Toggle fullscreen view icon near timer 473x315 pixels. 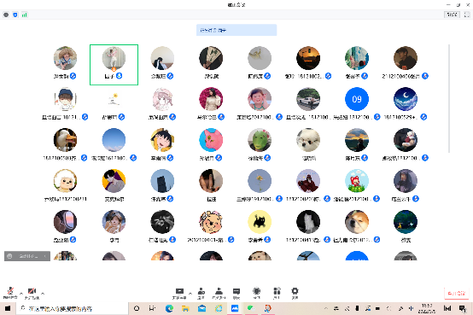(467, 15)
